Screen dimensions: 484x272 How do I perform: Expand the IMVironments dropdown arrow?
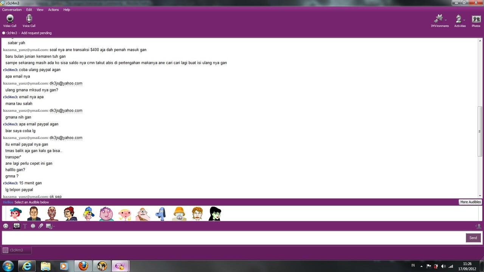pyautogui.click(x=446, y=20)
